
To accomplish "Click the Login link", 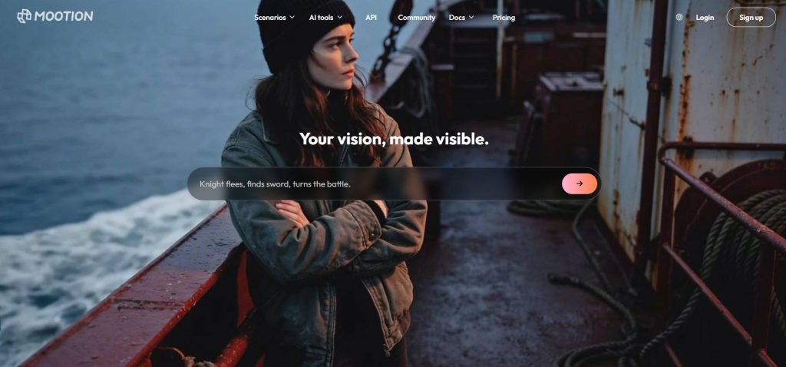I will pyautogui.click(x=705, y=18).
